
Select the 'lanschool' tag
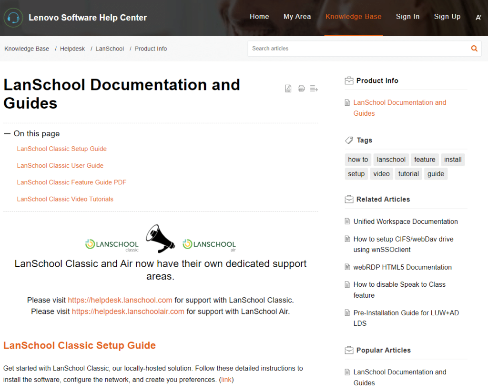pyautogui.click(x=391, y=160)
